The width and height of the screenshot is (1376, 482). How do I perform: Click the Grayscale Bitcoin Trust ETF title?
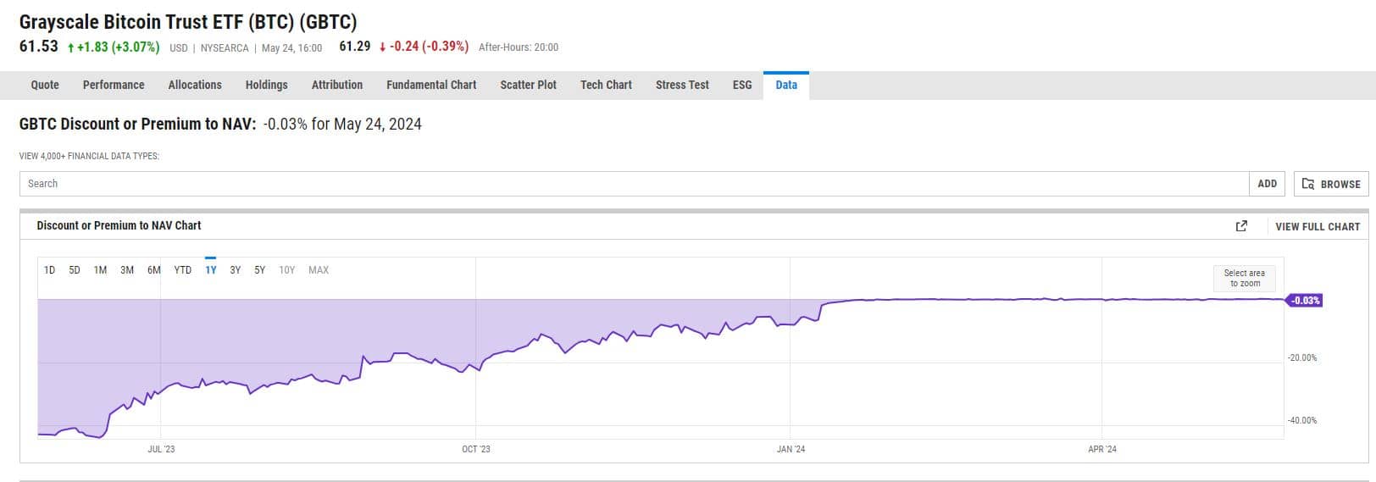[188, 22]
